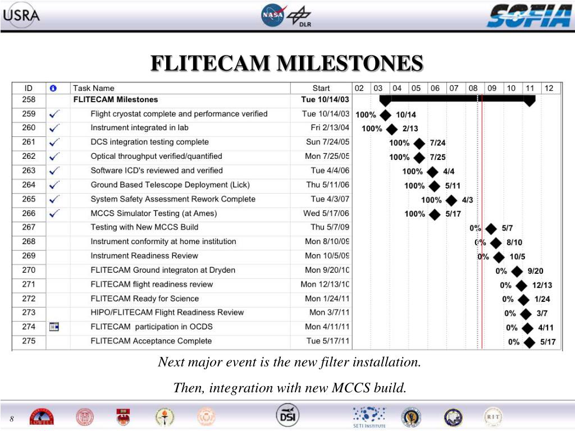Click the DSI logo in footer
Image resolution: width=575 pixels, height=431 pixels.
click(x=287, y=416)
